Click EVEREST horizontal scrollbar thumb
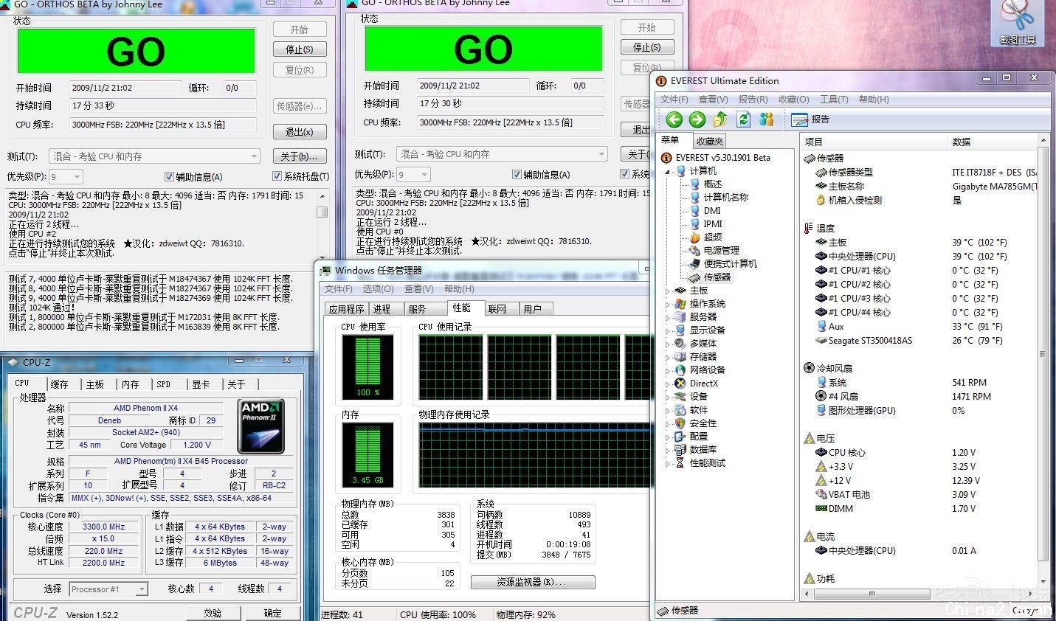 871,594
